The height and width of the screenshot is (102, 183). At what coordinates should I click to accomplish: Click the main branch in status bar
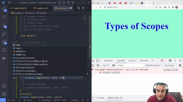11,100
